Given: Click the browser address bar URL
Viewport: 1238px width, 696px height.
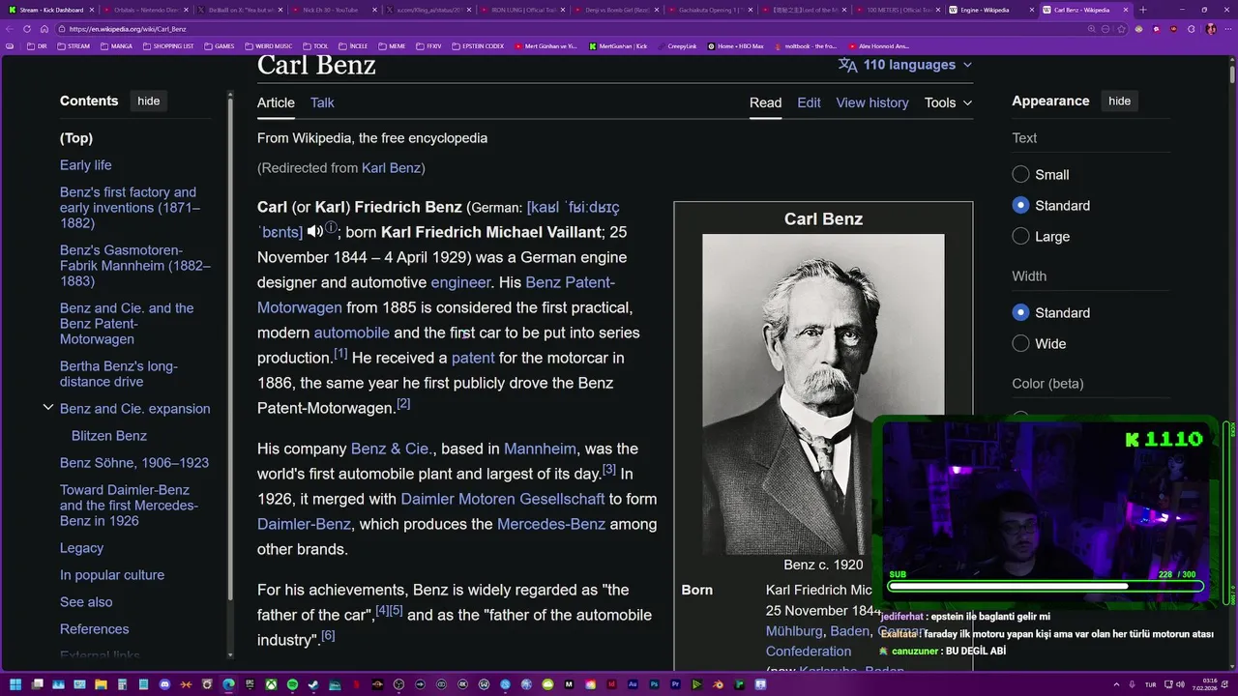Looking at the screenshot, I should (x=128, y=29).
